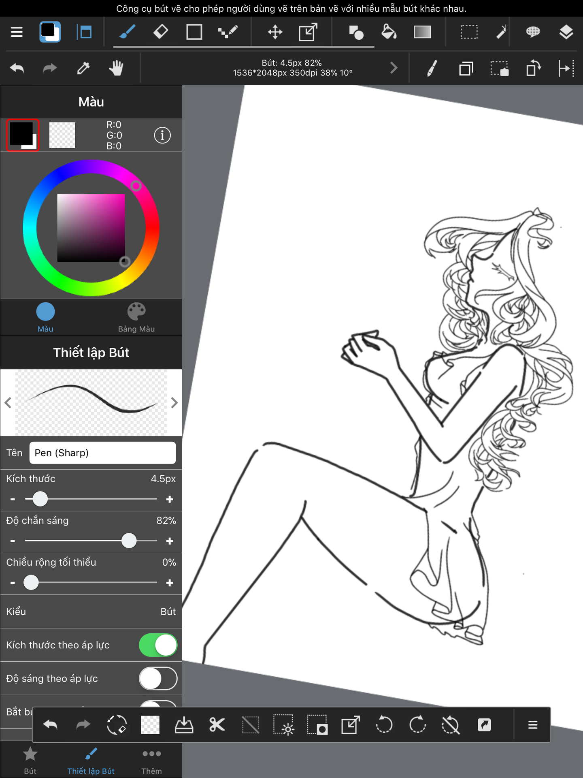Choose the Gradient tool
Image resolution: width=583 pixels, height=778 pixels.
422,32
